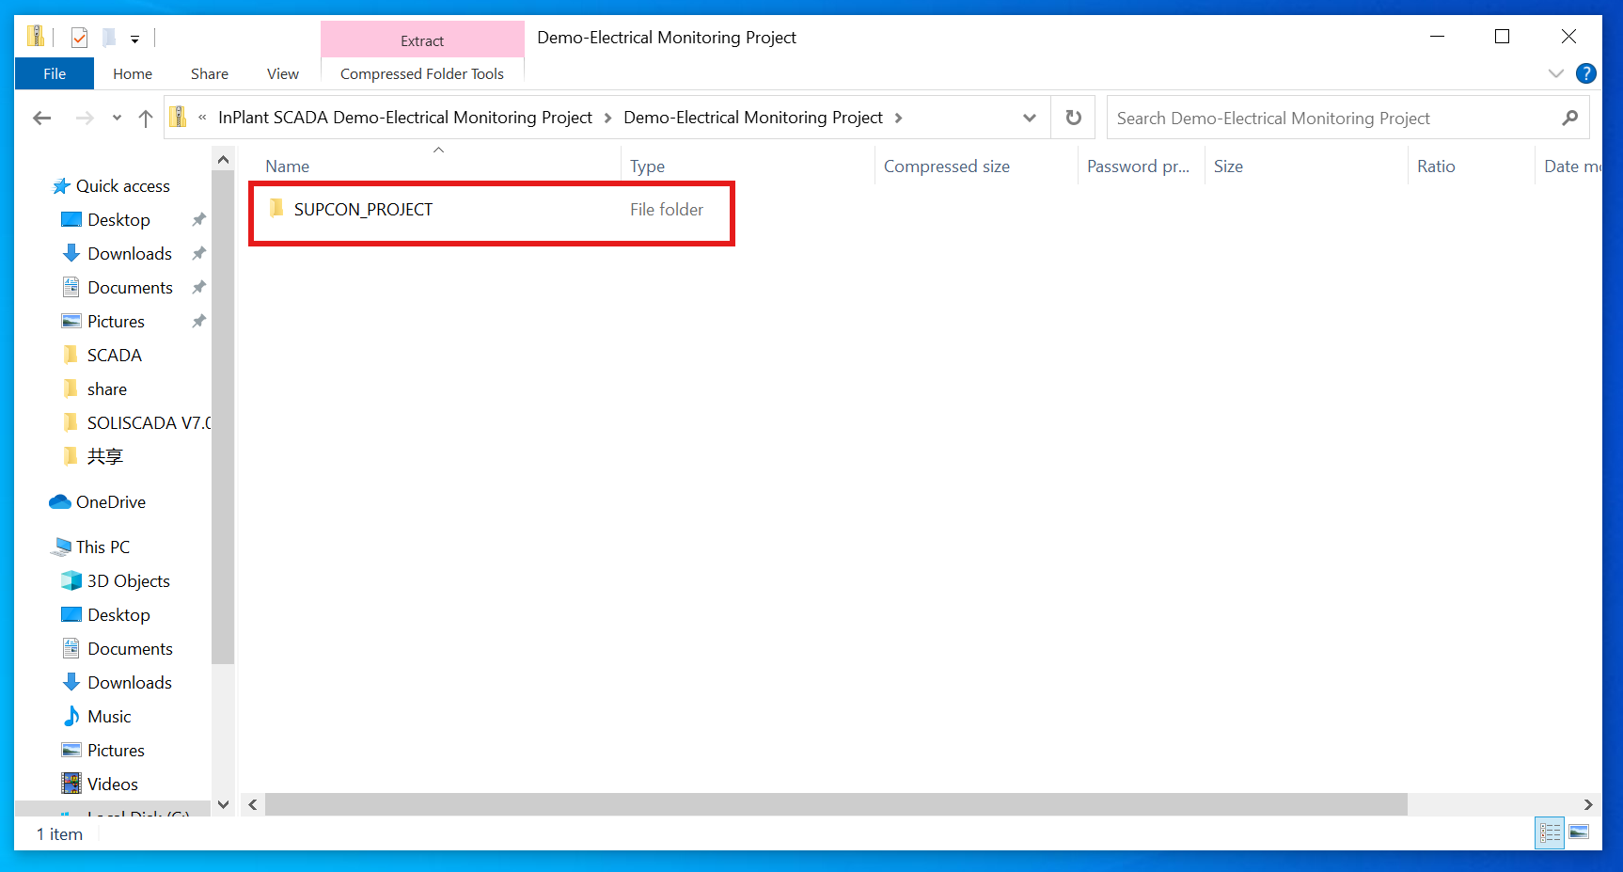Viewport: 1623px width, 872px height.
Task: Switch to the View ribbon tab
Action: pos(283,73)
